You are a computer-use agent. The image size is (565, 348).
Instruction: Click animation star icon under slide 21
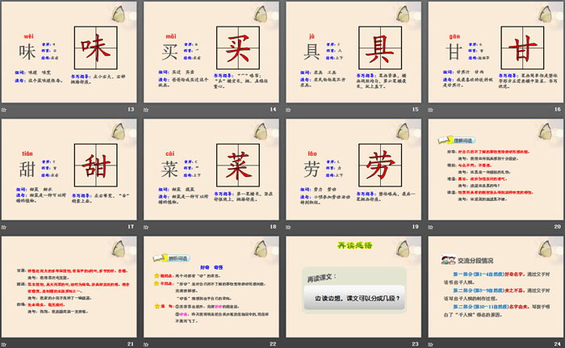tap(3, 345)
